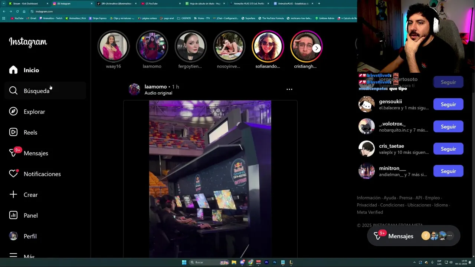Open CASINOS bookmark folder
This screenshot has width=475, height=267.
click(x=184, y=18)
